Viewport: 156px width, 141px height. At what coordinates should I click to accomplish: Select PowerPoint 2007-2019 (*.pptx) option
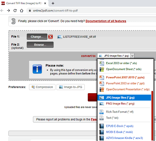pyautogui.click(x=125, y=77)
